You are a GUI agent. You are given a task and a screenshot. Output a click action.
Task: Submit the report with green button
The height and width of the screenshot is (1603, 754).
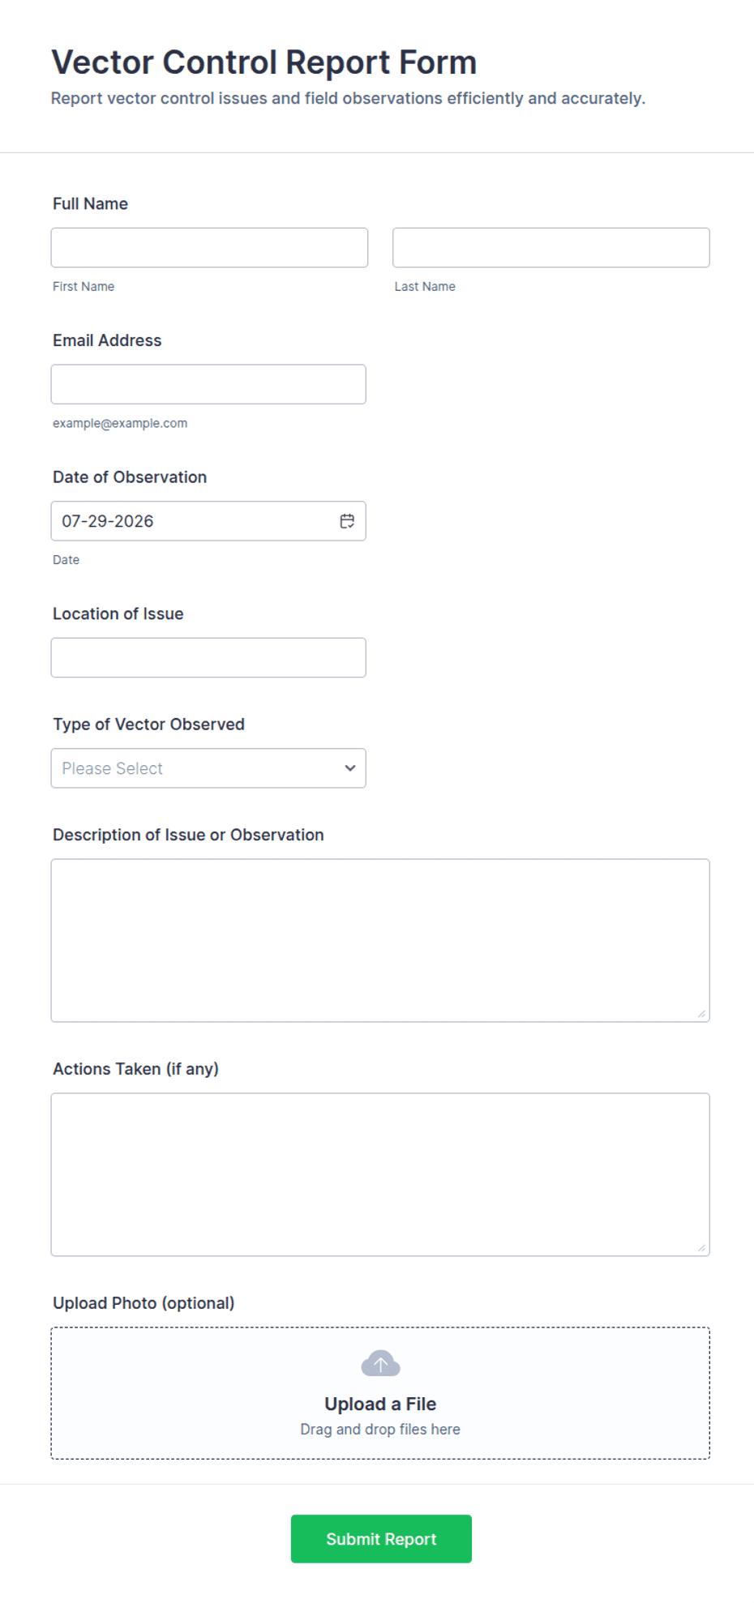pos(381,1539)
